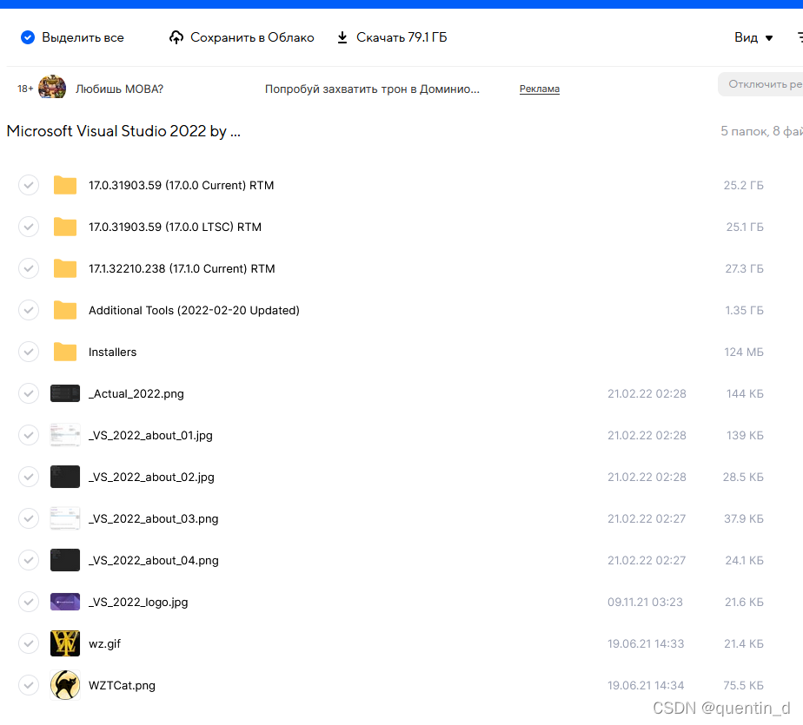Click file name _VS_2022_about_01.jpg
Image resolution: width=803 pixels, height=725 pixels.
(x=150, y=435)
